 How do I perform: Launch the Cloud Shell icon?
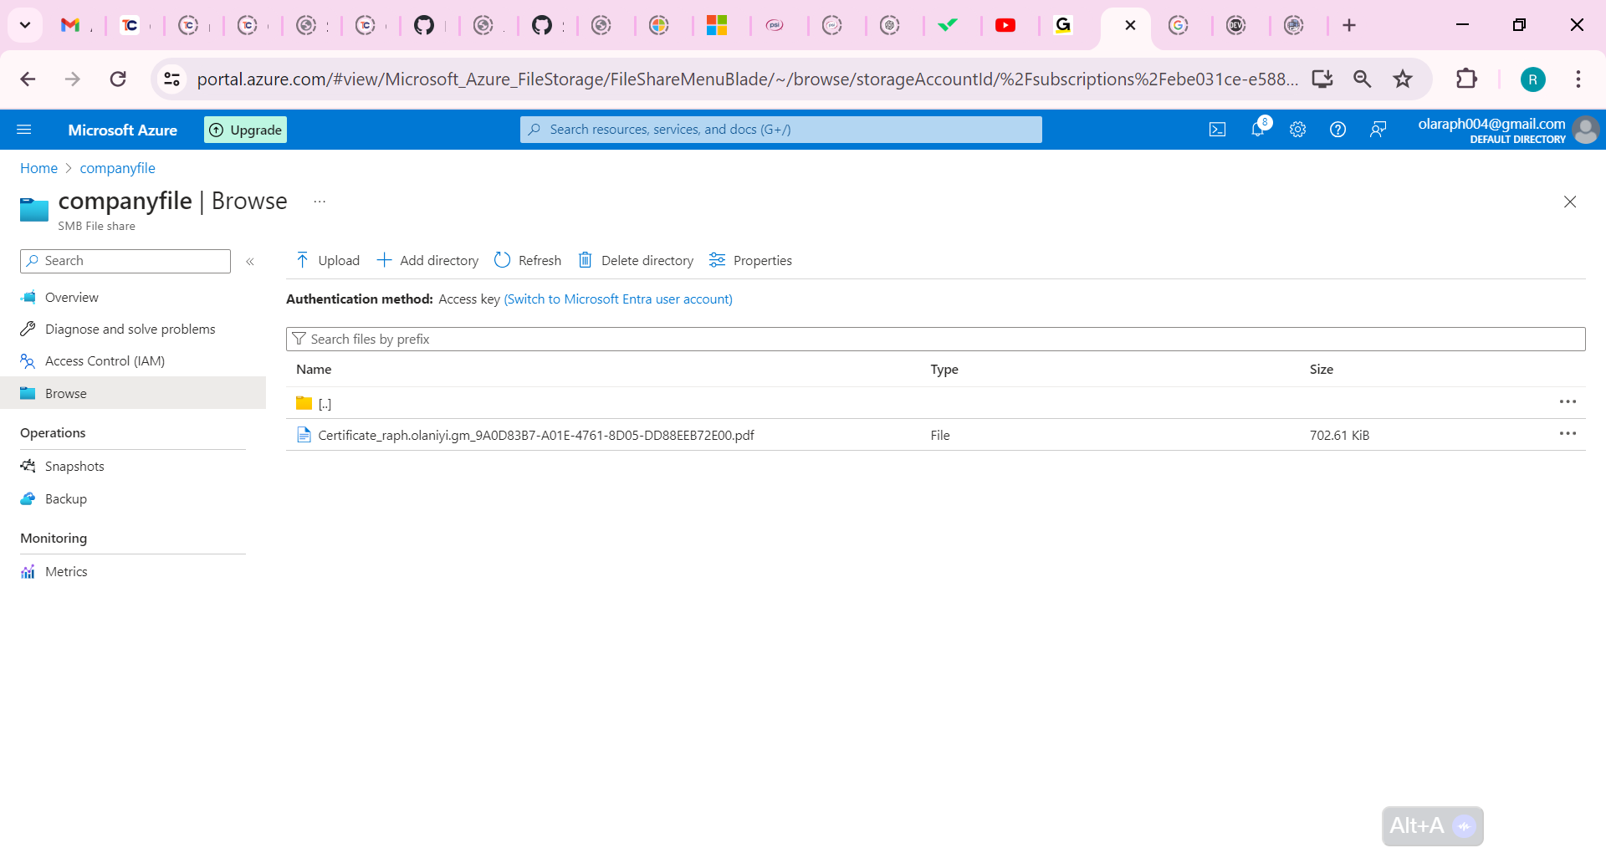(1217, 129)
